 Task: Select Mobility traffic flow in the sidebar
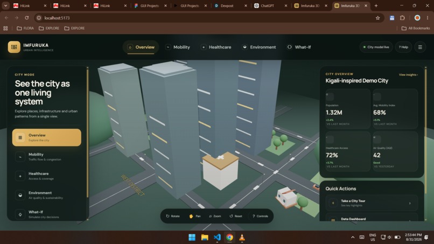tap(46, 157)
